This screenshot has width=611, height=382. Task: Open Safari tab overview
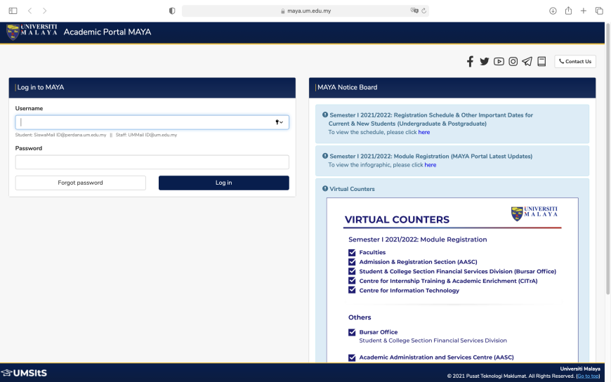click(x=599, y=11)
